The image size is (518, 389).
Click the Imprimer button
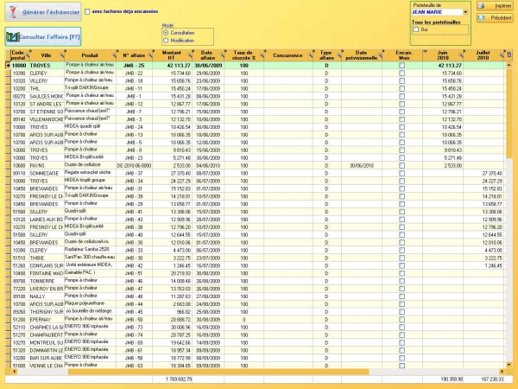(x=495, y=6)
